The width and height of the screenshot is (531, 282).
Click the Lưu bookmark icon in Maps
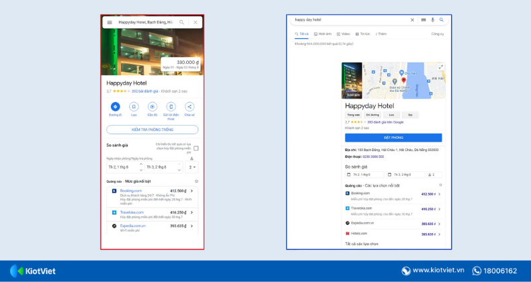pyautogui.click(x=134, y=107)
